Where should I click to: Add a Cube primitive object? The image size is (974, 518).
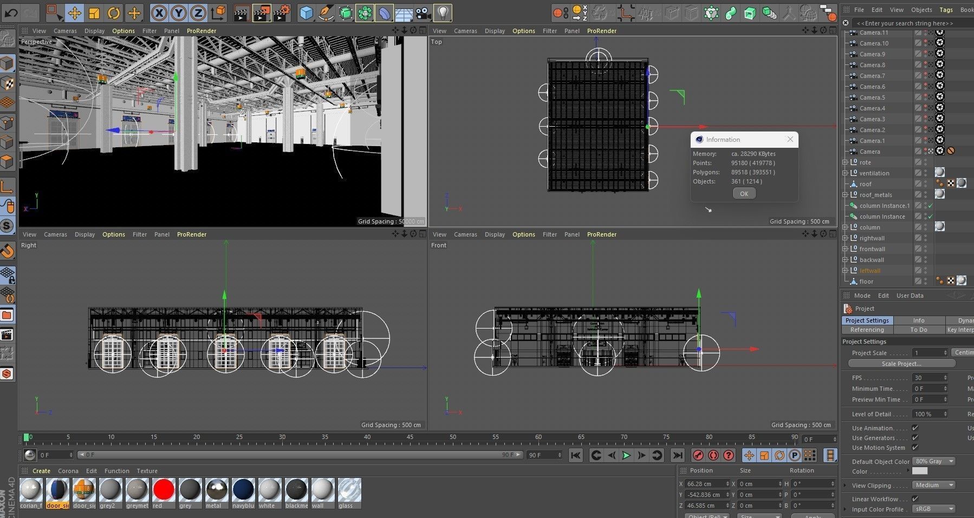[x=307, y=12]
